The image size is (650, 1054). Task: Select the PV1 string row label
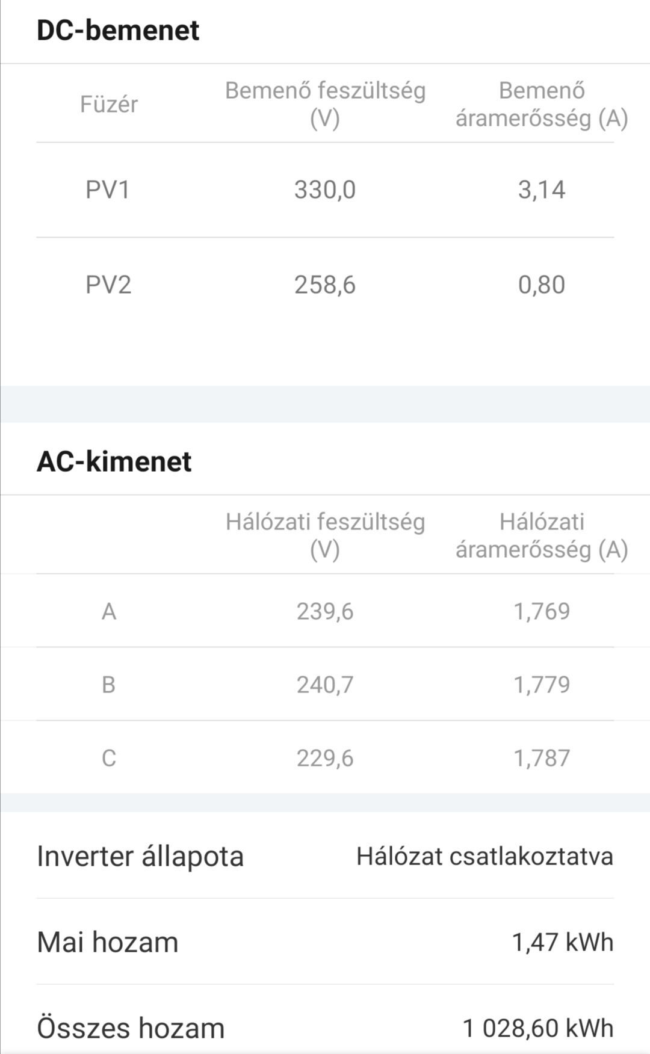(108, 190)
